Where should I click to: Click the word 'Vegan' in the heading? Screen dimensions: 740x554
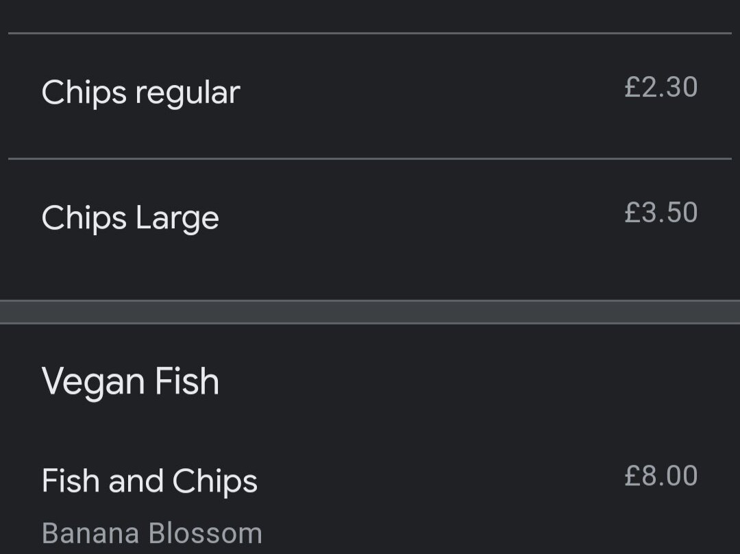coord(93,383)
